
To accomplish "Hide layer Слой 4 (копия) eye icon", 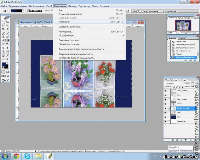I will (165, 91).
